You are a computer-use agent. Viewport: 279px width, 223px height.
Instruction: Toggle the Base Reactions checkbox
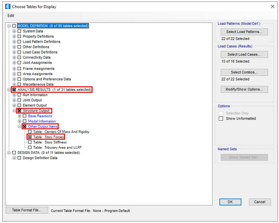click(x=25, y=116)
